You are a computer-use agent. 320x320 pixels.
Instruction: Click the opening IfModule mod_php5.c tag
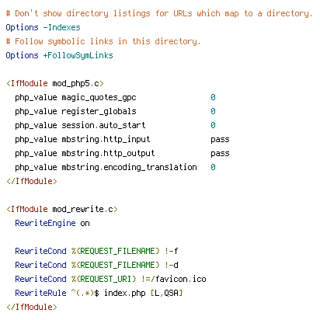tap(55, 83)
